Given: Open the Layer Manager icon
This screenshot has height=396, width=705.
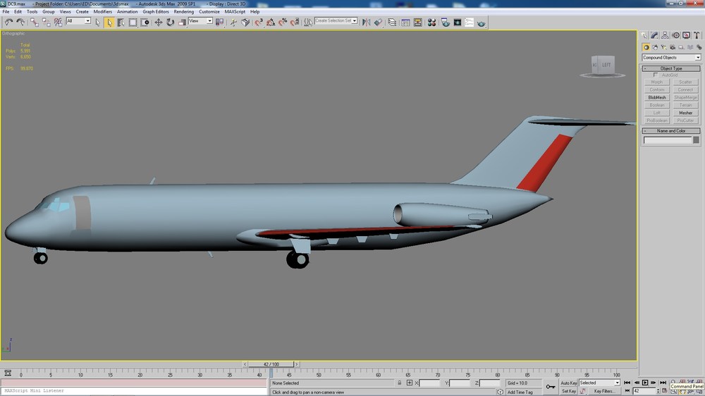Looking at the screenshot, I should [392, 22].
